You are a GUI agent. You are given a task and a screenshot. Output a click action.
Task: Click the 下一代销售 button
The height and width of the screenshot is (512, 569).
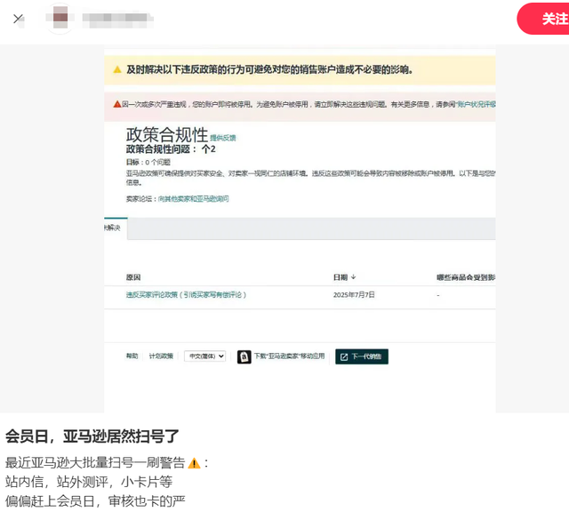tap(362, 356)
